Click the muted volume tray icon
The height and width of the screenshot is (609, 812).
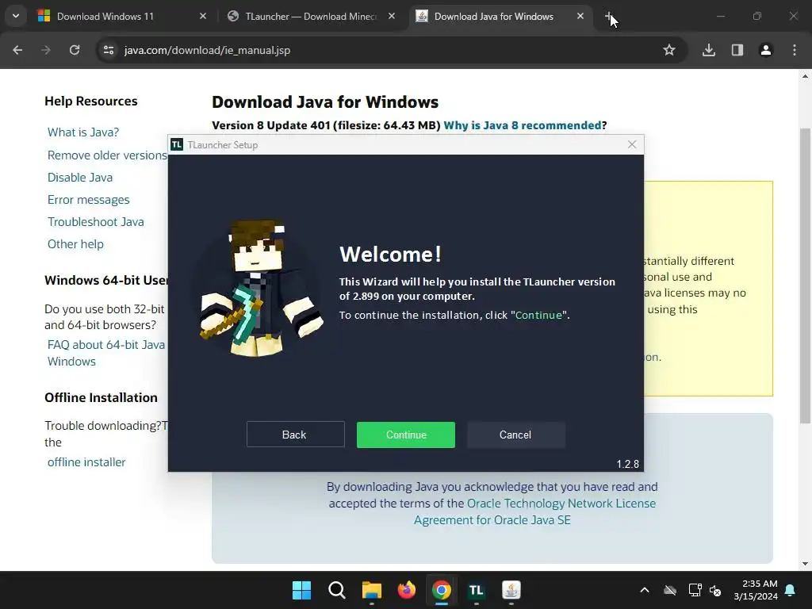coord(716,590)
